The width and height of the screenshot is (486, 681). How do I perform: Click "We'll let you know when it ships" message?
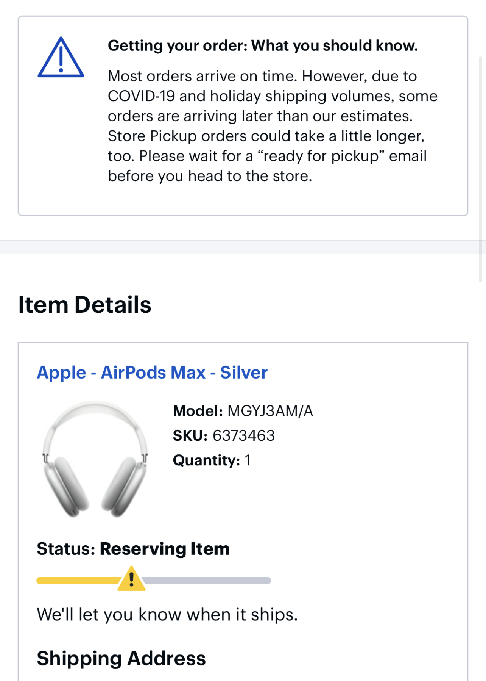167,614
